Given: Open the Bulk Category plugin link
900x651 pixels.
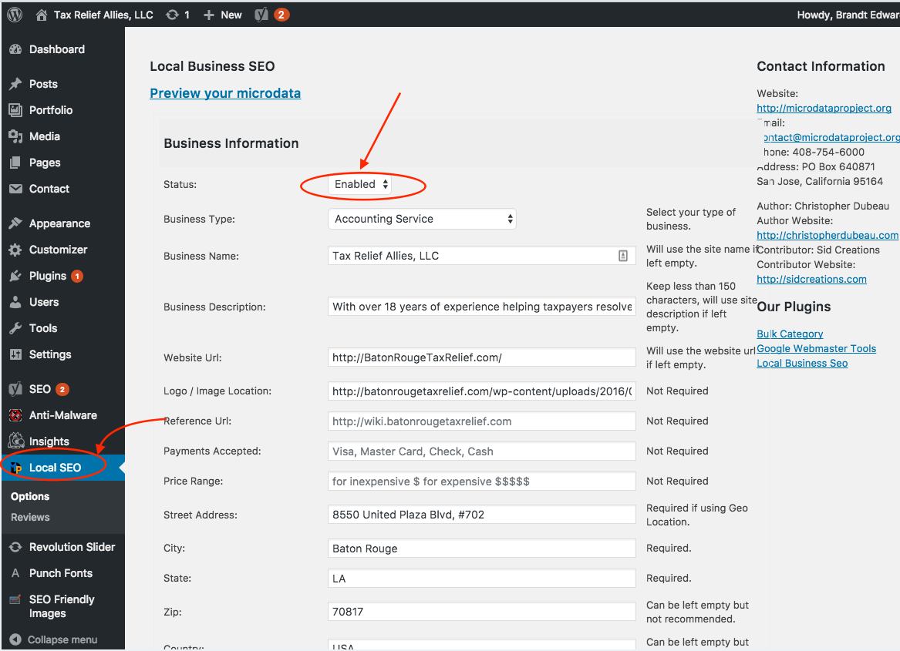Looking at the screenshot, I should 790,334.
